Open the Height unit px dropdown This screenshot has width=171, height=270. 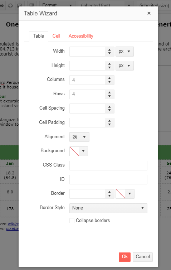[124, 66]
